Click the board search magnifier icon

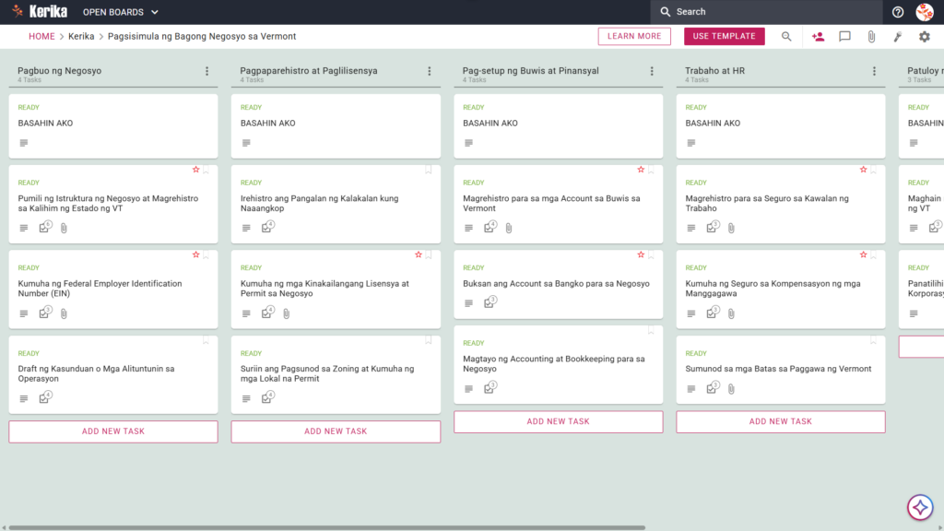786,37
